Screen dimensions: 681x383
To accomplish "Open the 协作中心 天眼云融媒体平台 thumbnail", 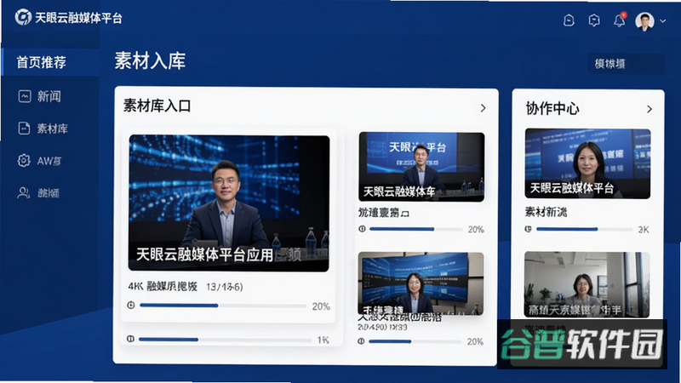I will point(587,163).
